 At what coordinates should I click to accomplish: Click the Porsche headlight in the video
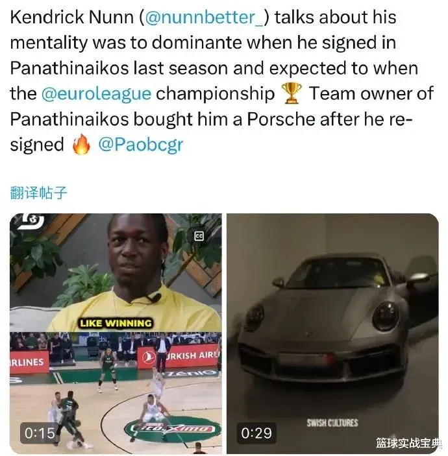(386, 316)
